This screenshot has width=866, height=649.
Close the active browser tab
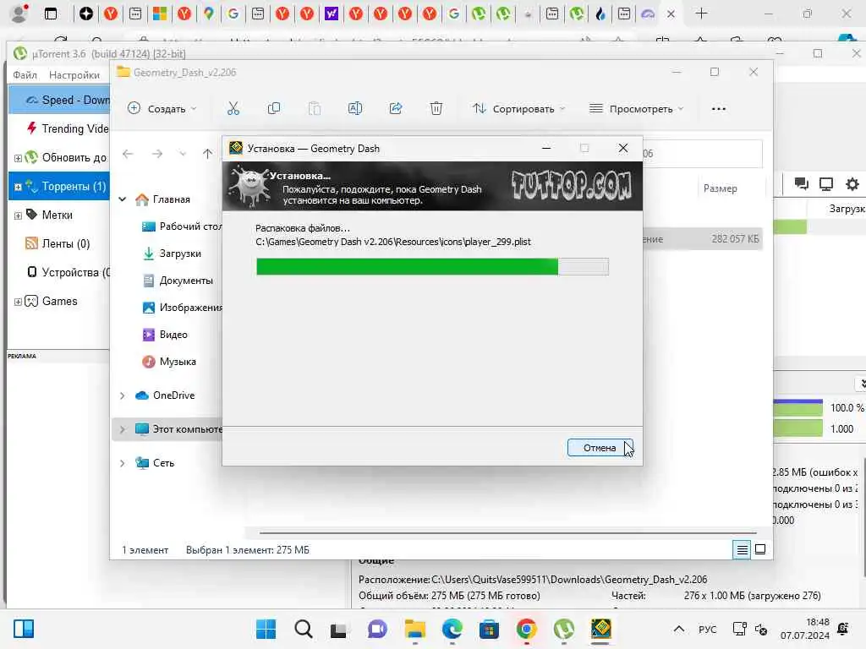(671, 14)
